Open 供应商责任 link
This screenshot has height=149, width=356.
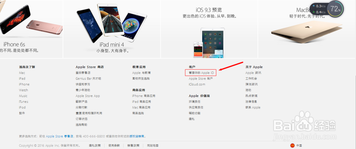pos(196,107)
